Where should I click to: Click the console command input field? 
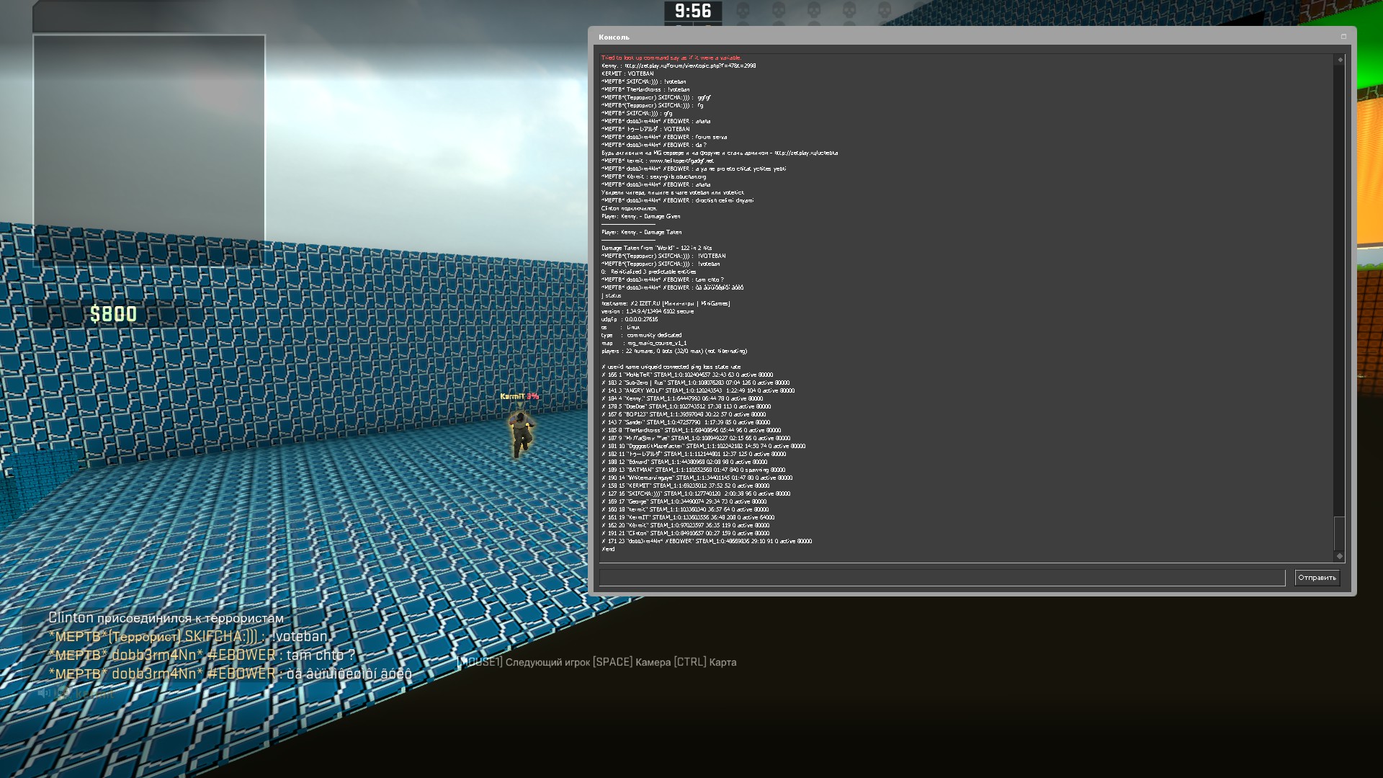click(x=941, y=578)
